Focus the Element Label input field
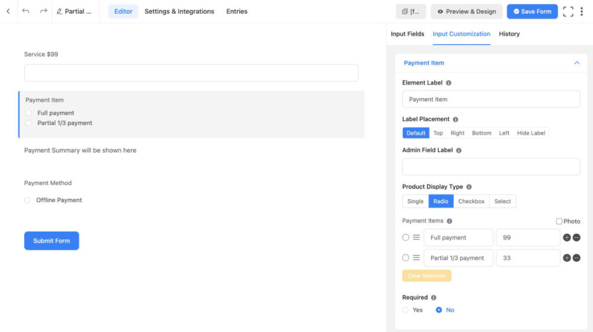This screenshot has width=593, height=332. point(491,99)
